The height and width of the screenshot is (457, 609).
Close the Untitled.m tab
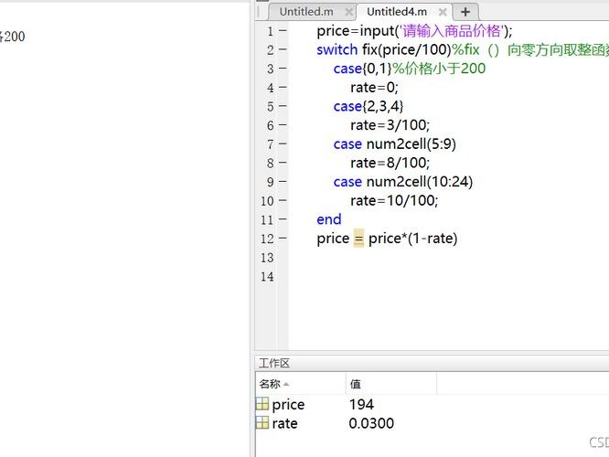[x=348, y=13]
